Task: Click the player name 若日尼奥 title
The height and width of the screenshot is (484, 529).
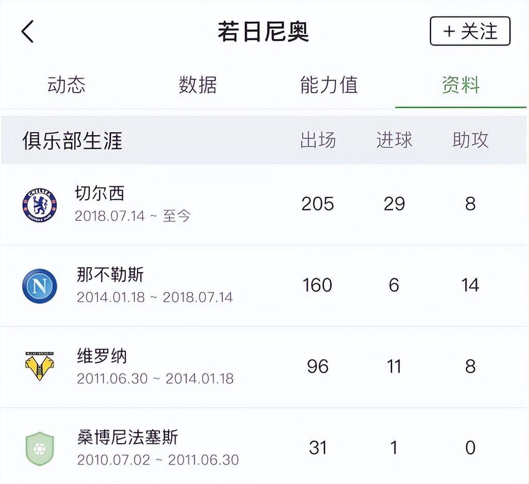Action: point(264,31)
